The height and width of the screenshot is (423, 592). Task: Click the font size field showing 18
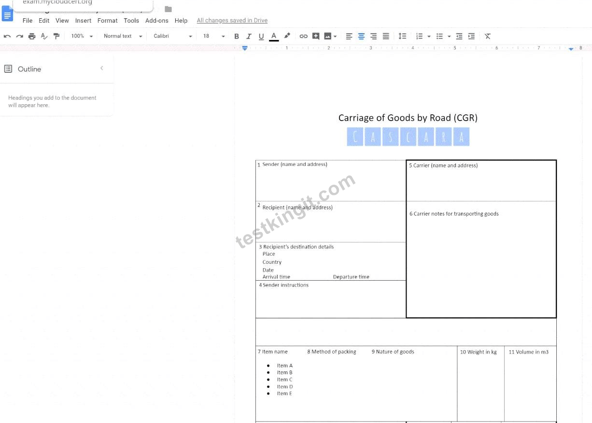tap(209, 36)
